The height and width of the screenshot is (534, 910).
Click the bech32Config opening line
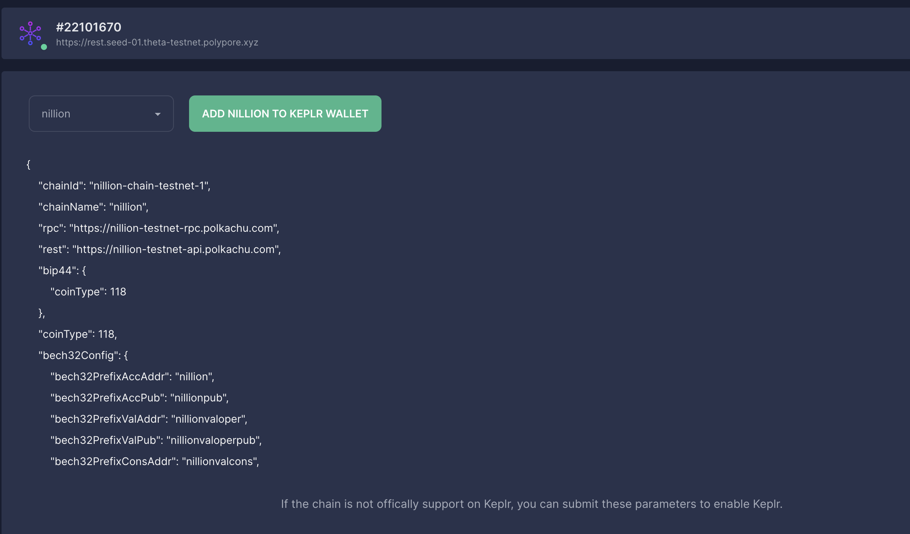83,355
